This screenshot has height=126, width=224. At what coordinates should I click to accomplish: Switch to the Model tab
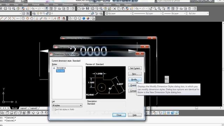[15, 108]
